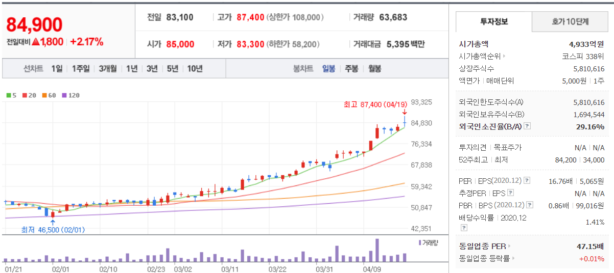The width and height of the screenshot is (614, 273).
Task: Select 5년 line chart period
Action: point(173,69)
